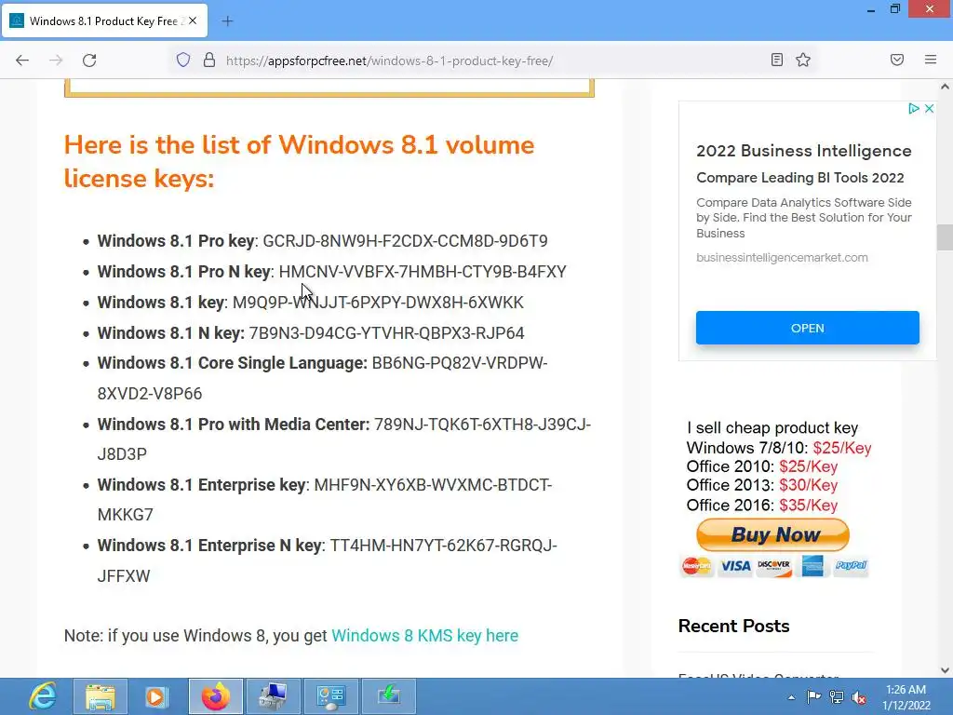953x715 pixels.
Task: Open the taskbar clock and date
Action: [906, 697]
